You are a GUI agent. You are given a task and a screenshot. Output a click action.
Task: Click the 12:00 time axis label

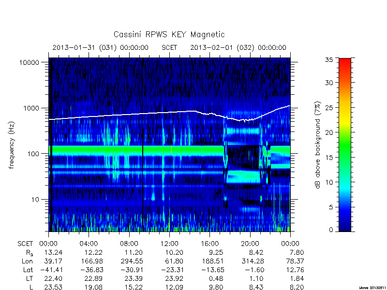point(169,244)
